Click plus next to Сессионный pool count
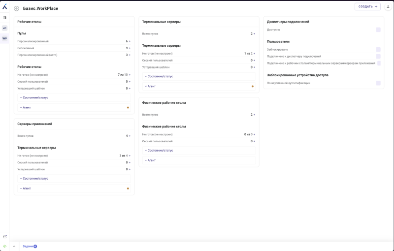Screen dimensions: 394x251 (130, 48)
